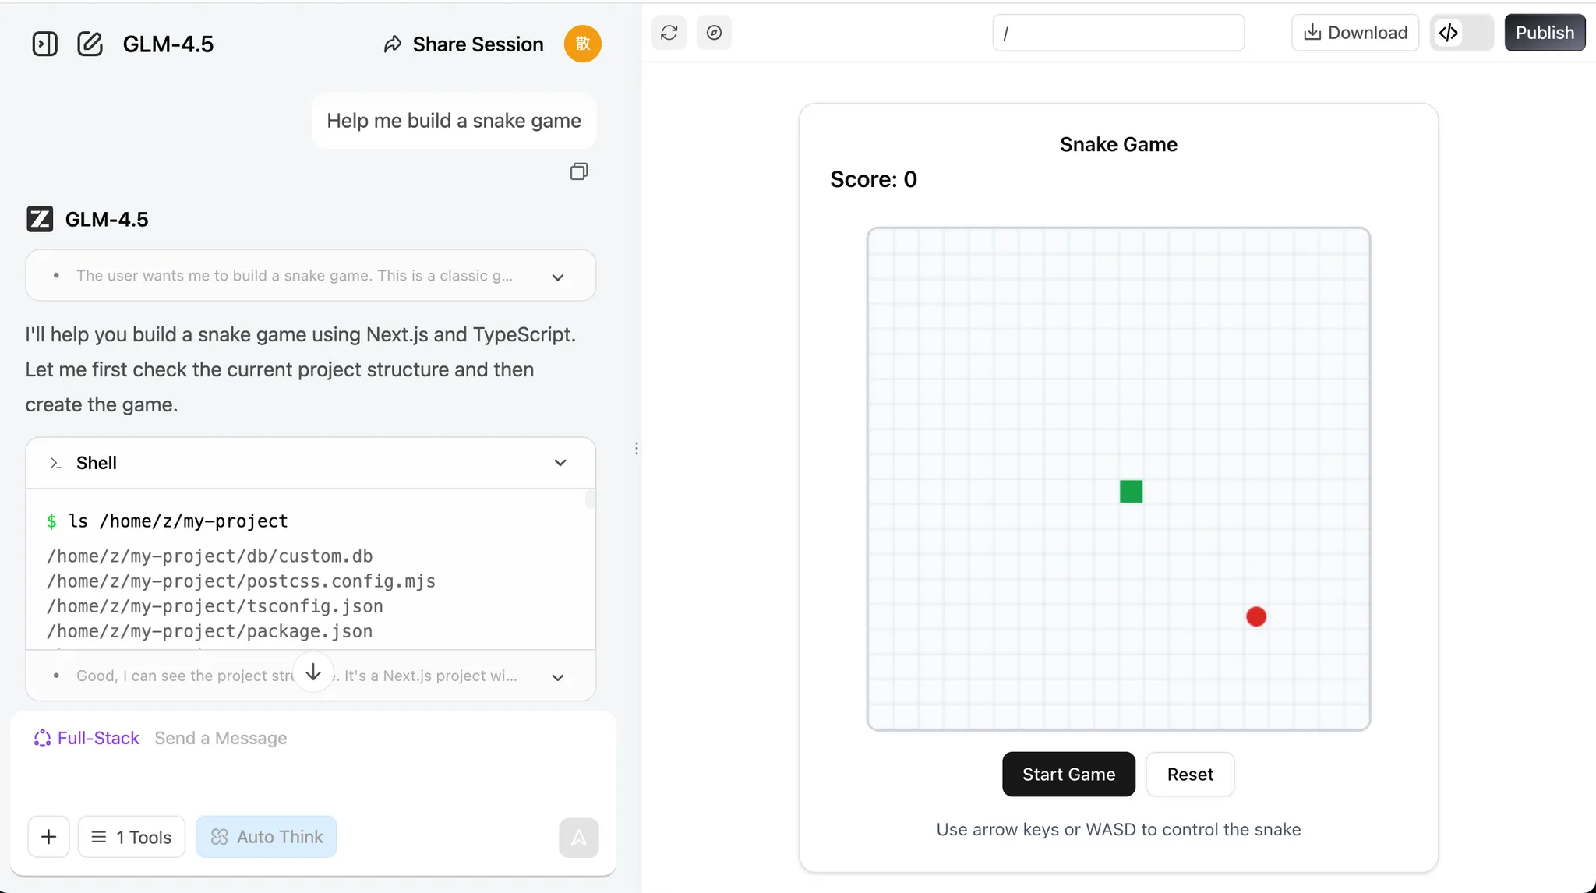
Task: Switch the Full-Stack mode selector
Action: tap(87, 738)
